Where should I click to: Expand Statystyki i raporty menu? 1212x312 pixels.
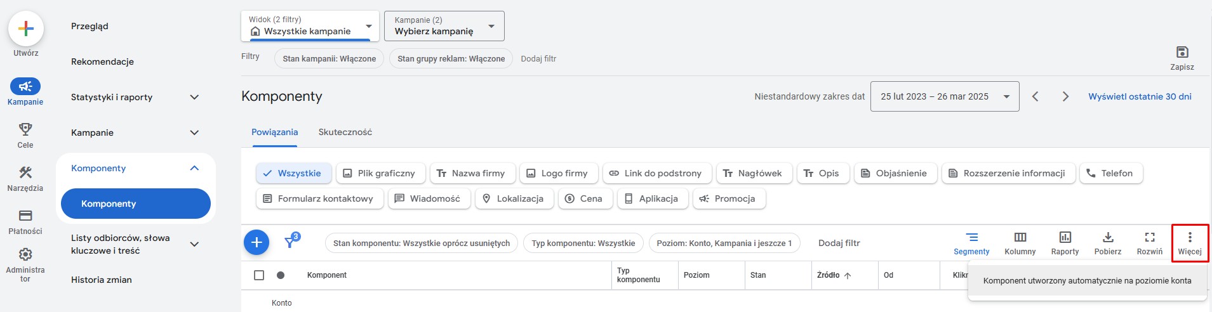(x=194, y=97)
